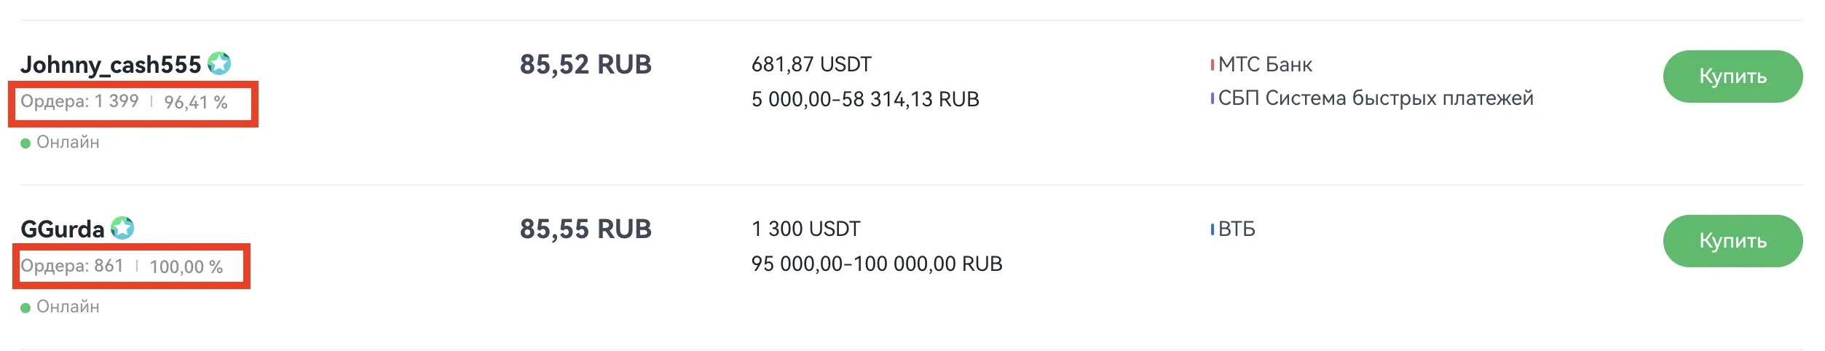Click Купить button for Johnny_cash555 offer

click(x=1733, y=76)
